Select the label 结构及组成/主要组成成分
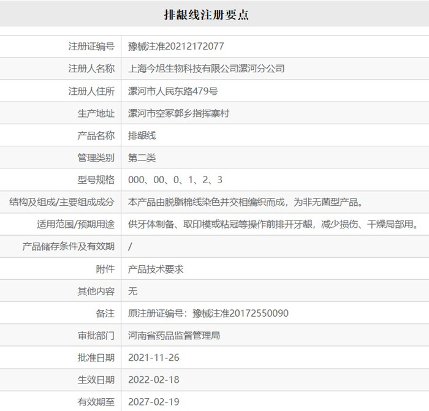Image resolution: width=429 pixels, height=411 pixels. coord(62,202)
